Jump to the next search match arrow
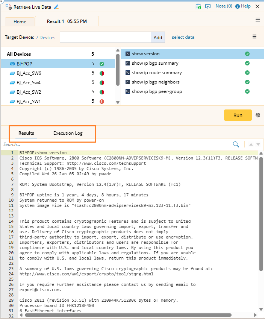This screenshot has height=319, width=265. (258, 144)
